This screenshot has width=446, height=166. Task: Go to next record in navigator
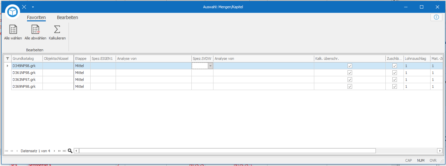[x=54, y=151]
